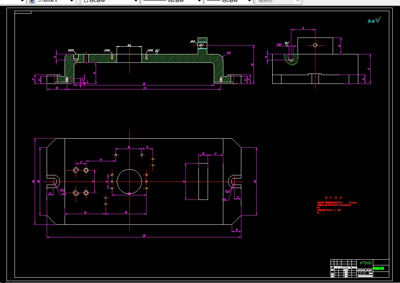The image size is (400, 283).
Task: Click the small red-centered hole in side view
Action: 315,45
